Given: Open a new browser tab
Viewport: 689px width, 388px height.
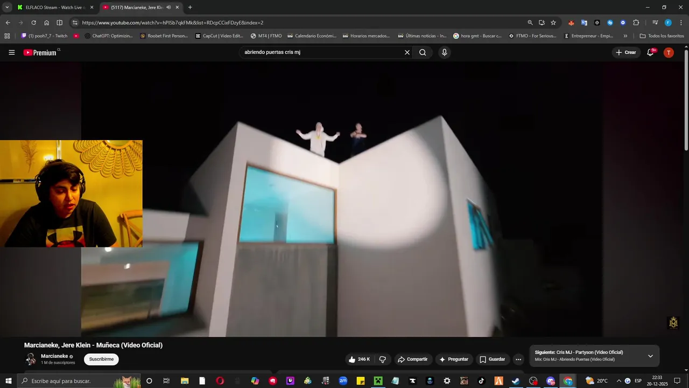Looking at the screenshot, I should [190, 8].
